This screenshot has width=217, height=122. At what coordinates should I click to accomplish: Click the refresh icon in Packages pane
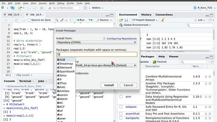(212, 62)
